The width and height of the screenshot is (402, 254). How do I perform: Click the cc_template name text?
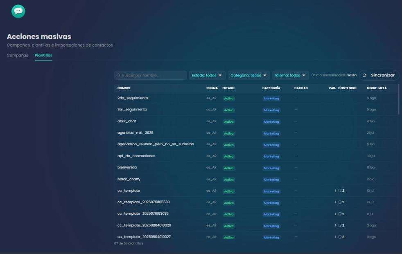coord(129,191)
